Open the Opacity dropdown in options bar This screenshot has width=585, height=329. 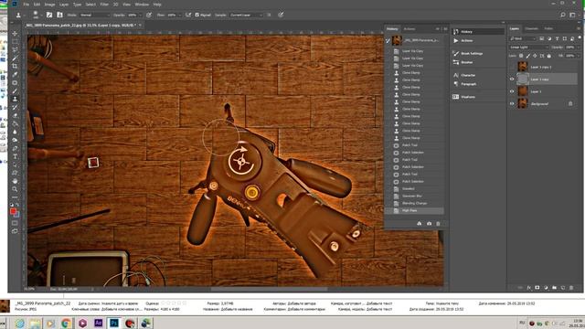click(x=140, y=15)
